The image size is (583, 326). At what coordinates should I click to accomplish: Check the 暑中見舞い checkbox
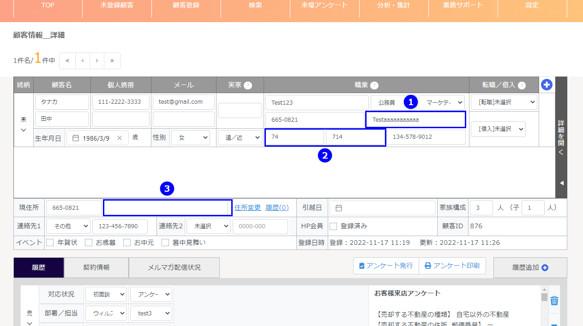pyautogui.click(x=165, y=243)
